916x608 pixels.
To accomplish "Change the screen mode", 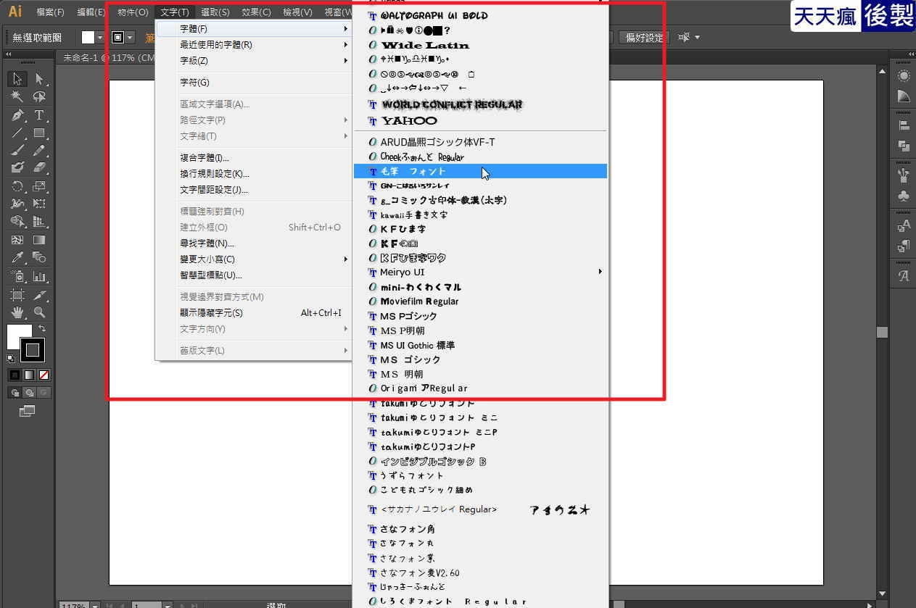I will click(27, 411).
